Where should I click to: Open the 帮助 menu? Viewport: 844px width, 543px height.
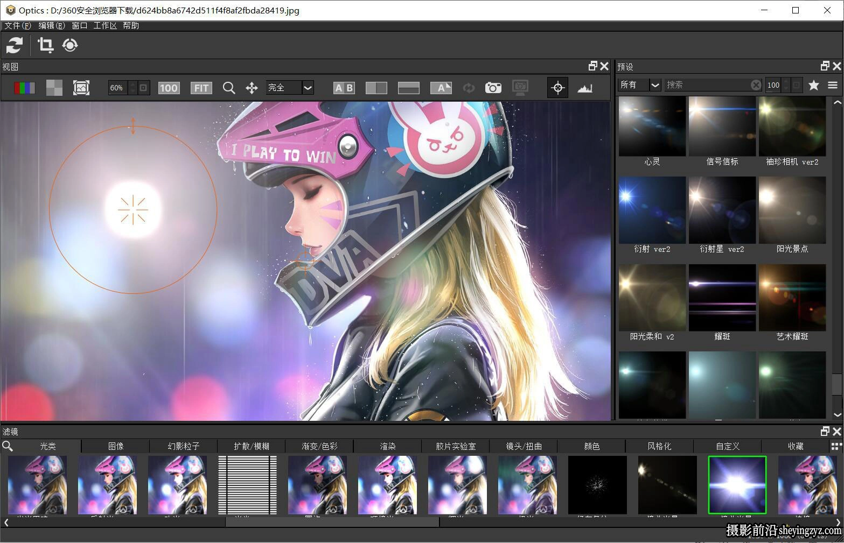(131, 25)
